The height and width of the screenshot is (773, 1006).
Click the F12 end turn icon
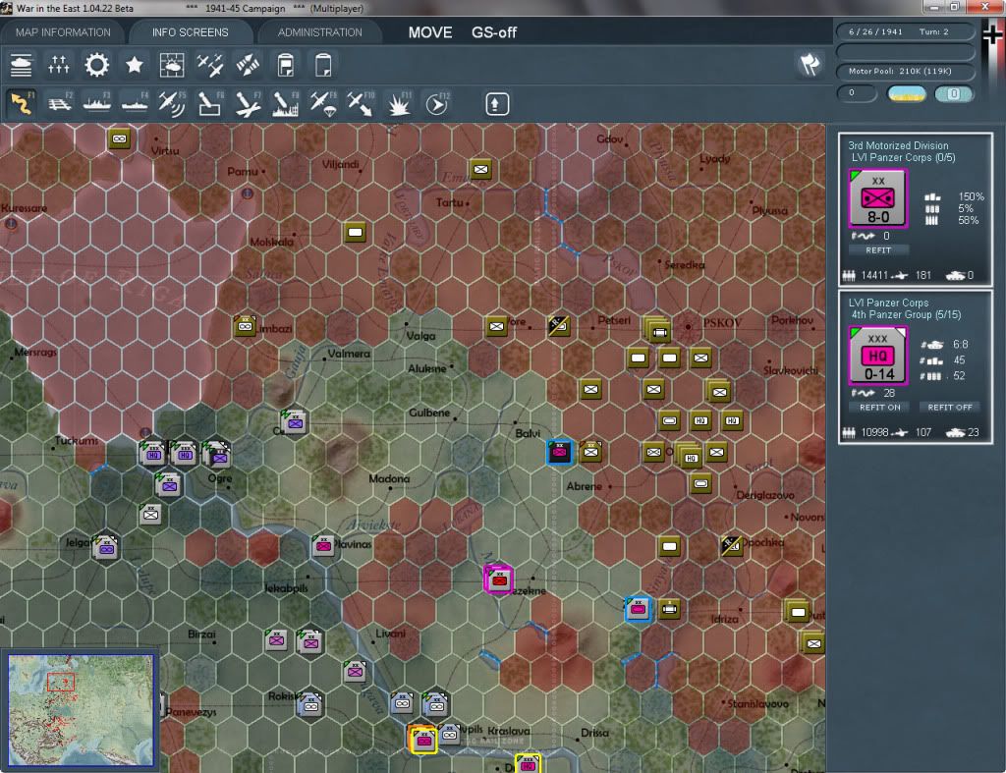pos(437,104)
